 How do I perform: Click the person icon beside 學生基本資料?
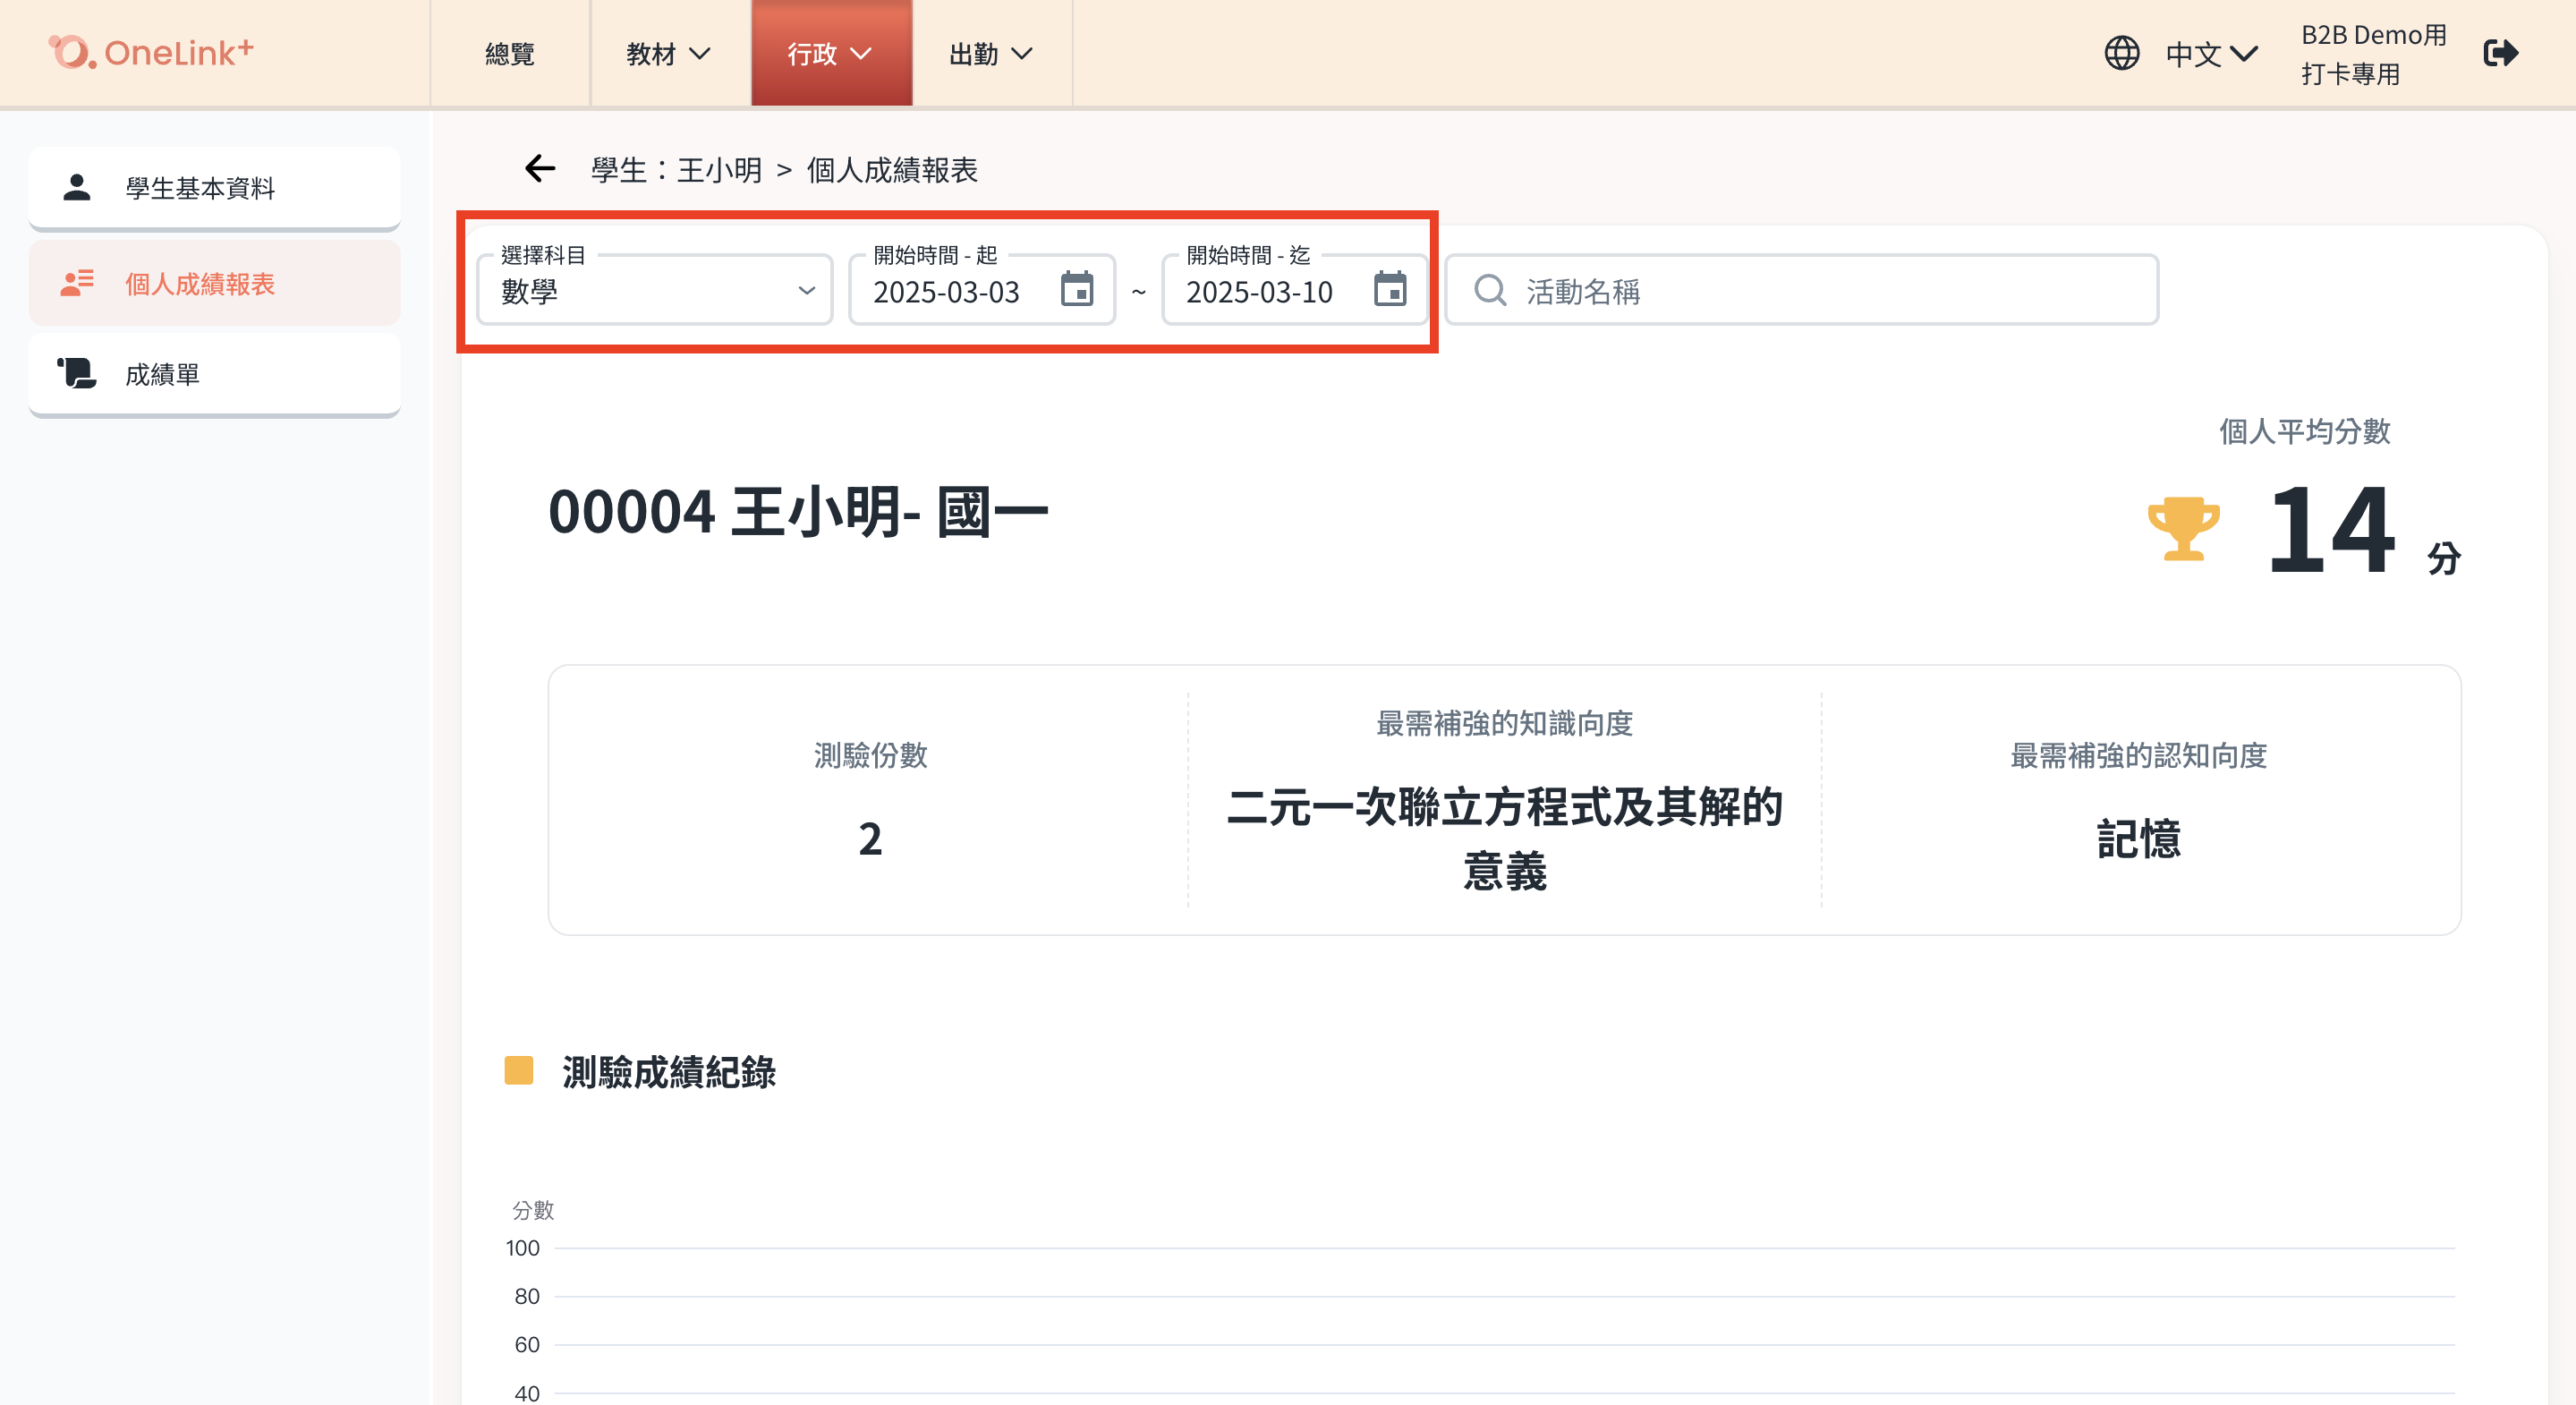77,187
